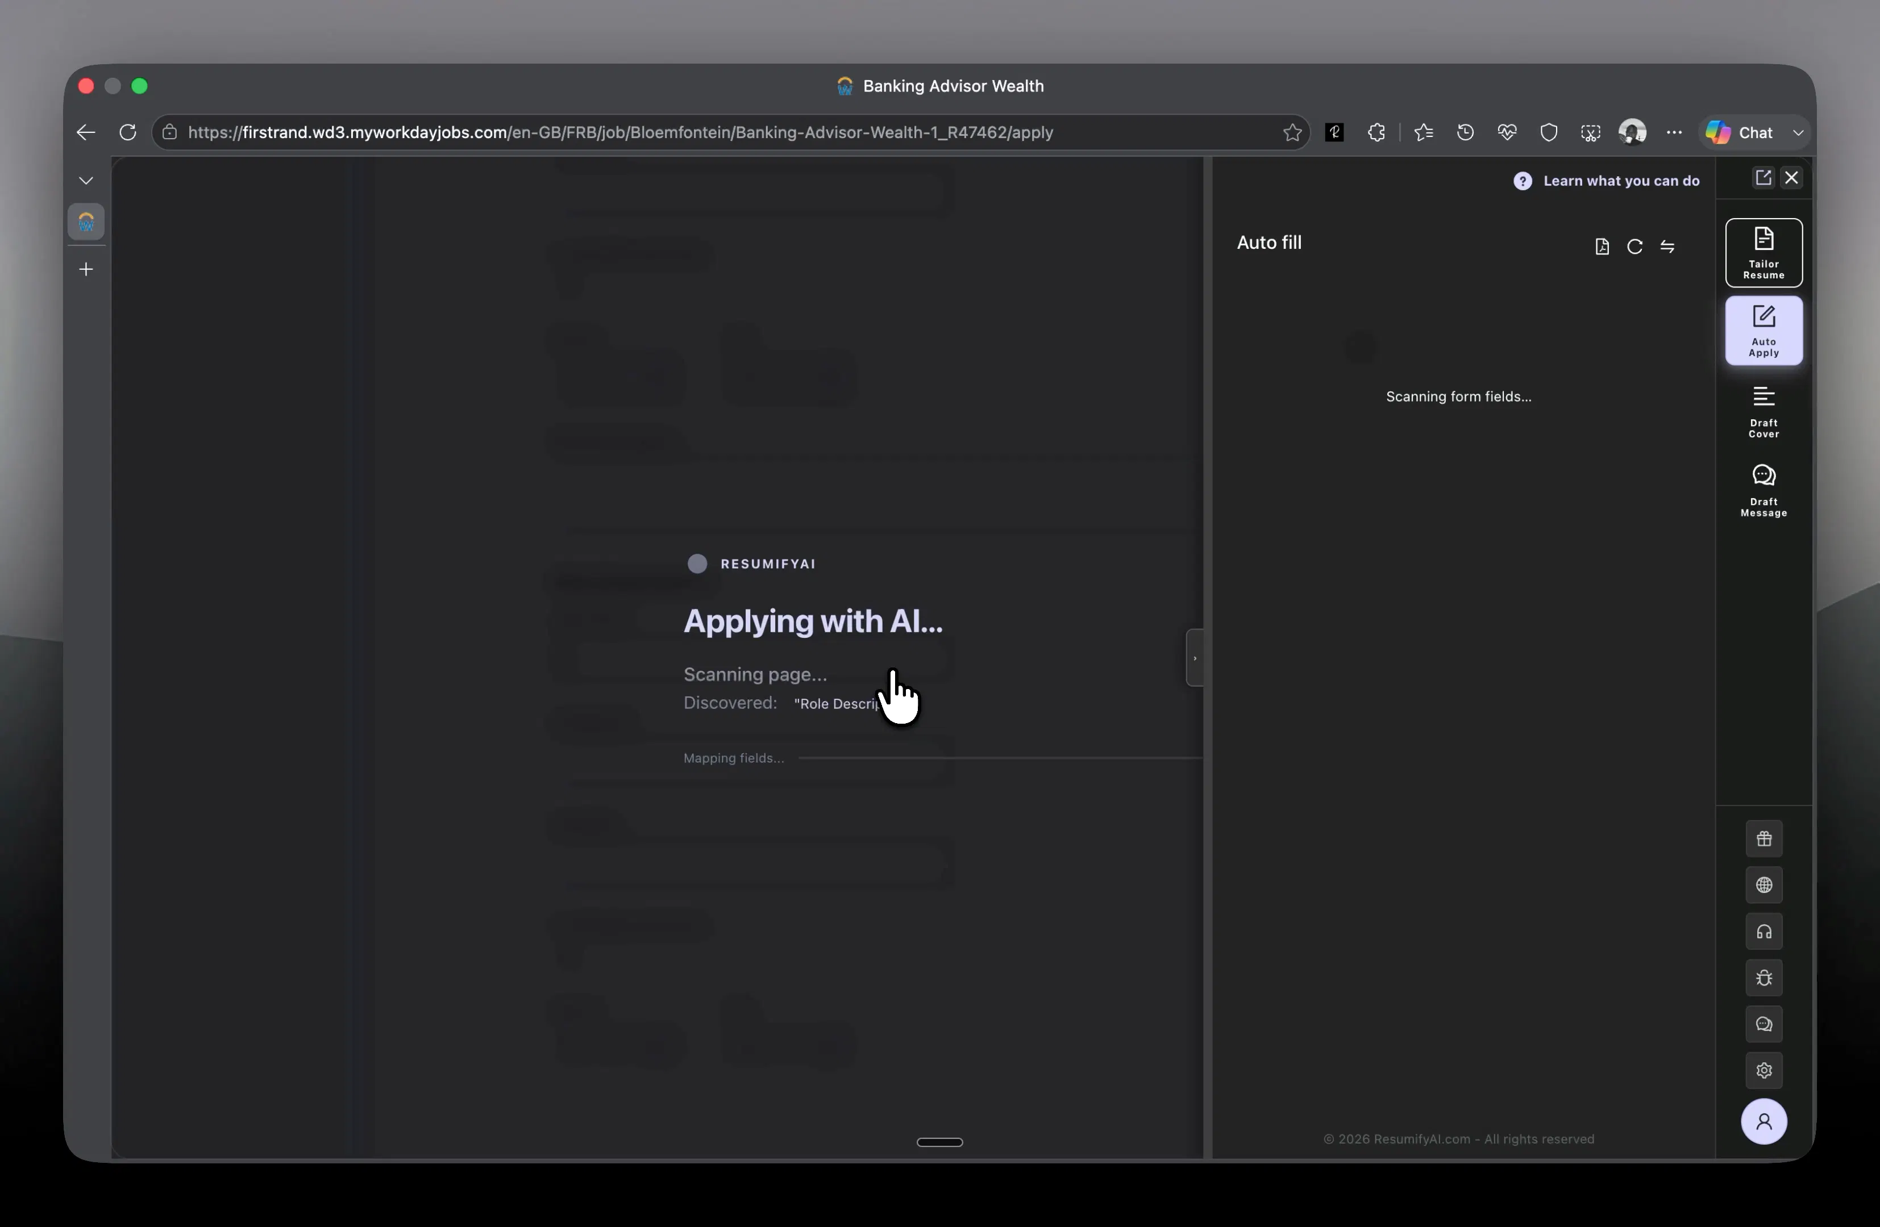
Task: Click the shield tracking prevention icon
Action: (x=1549, y=133)
